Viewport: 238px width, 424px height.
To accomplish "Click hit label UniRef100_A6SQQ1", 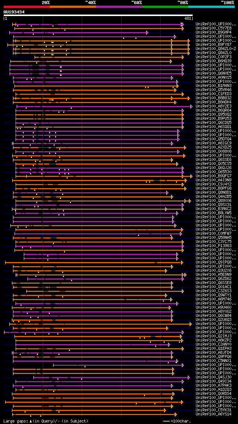I will [x=213, y=127].
